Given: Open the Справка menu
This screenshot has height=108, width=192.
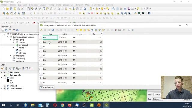Looking at the screenshot, I should tap(110, 5).
